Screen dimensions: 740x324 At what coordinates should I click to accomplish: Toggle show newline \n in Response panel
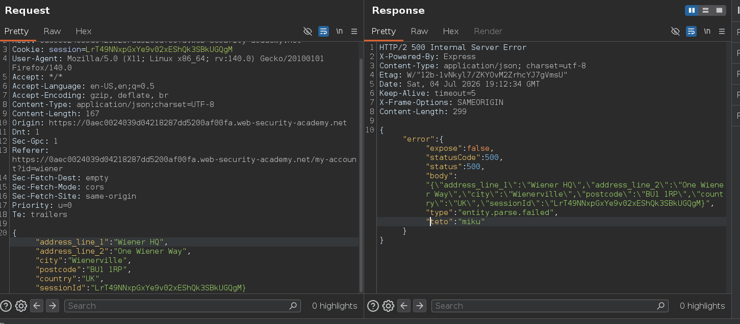click(707, 31)
